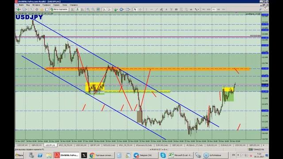283x159 pixels.
Task: Show the Data Window icon
Action: pyautogui.click(x=37, y=9)
